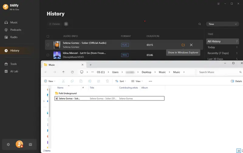Viewport: 243px width, 153px height.
Task: Refresh the Music folder in Explorer
Action: [x=72, y=72]
